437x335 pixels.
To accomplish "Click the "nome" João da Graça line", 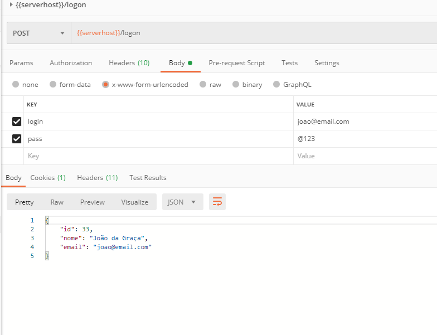I will coord(104,238).
